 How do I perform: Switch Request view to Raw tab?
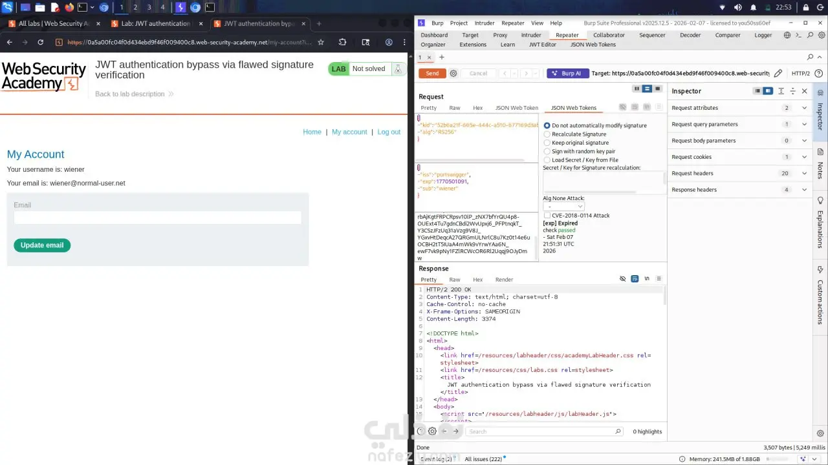(x=455, y=108)
